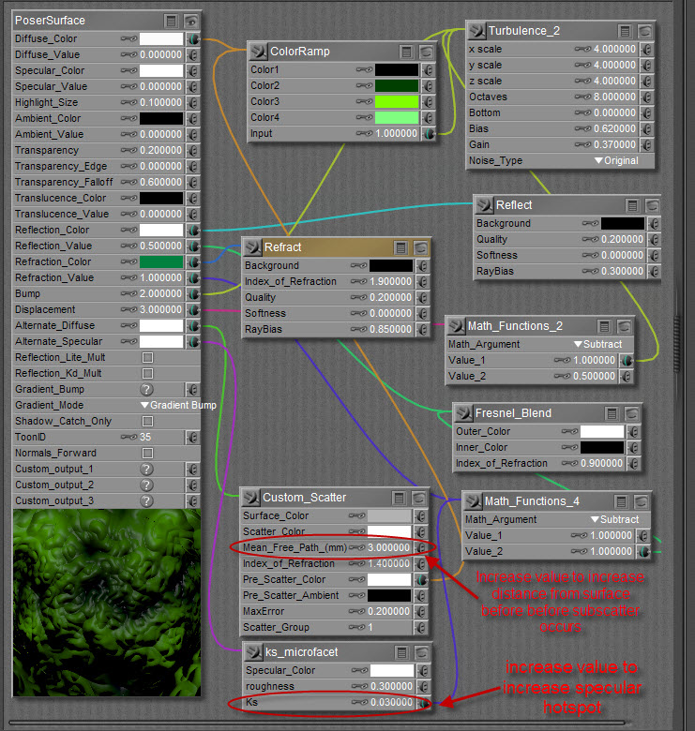
Task: Click the Reflect node output icon
Action: point(484,205)
